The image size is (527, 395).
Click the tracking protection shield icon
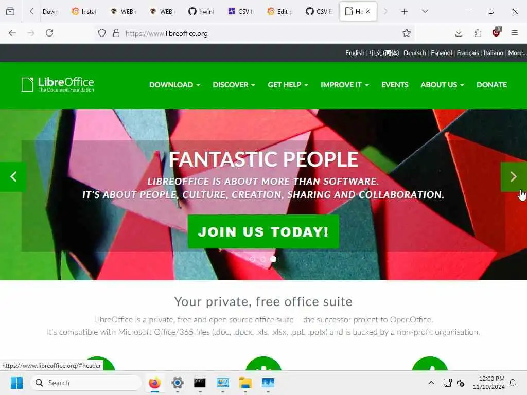102,33
